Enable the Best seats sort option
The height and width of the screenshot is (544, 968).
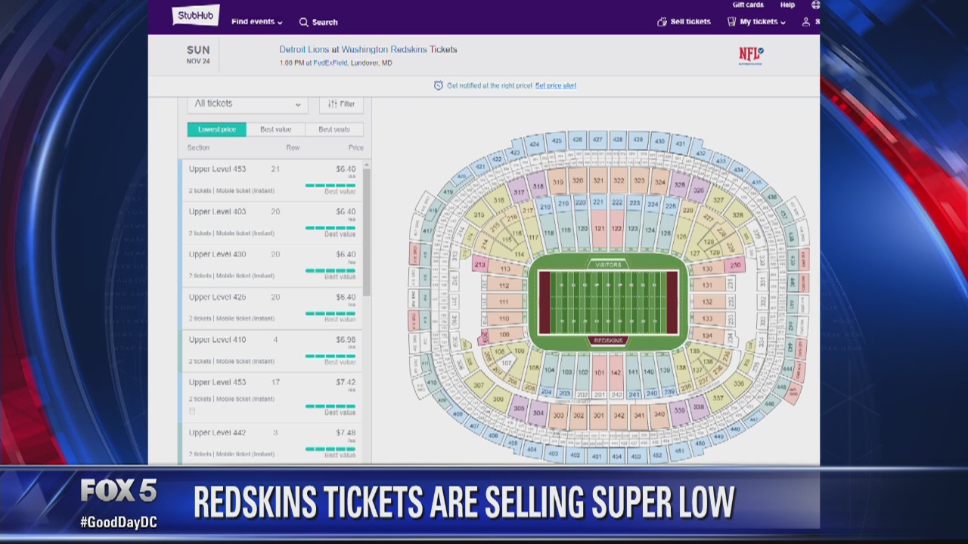(x=336, y=129)
